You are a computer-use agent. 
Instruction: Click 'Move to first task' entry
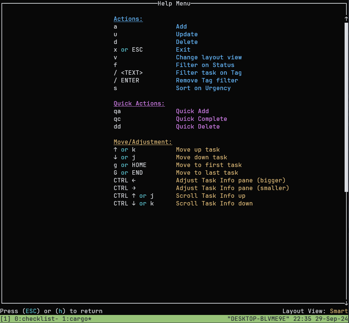tap(209, 165)
